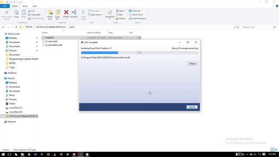Viewport: 279px width, 157px height.
Task: Select install.txt file row
Action: tap(92, 38)
